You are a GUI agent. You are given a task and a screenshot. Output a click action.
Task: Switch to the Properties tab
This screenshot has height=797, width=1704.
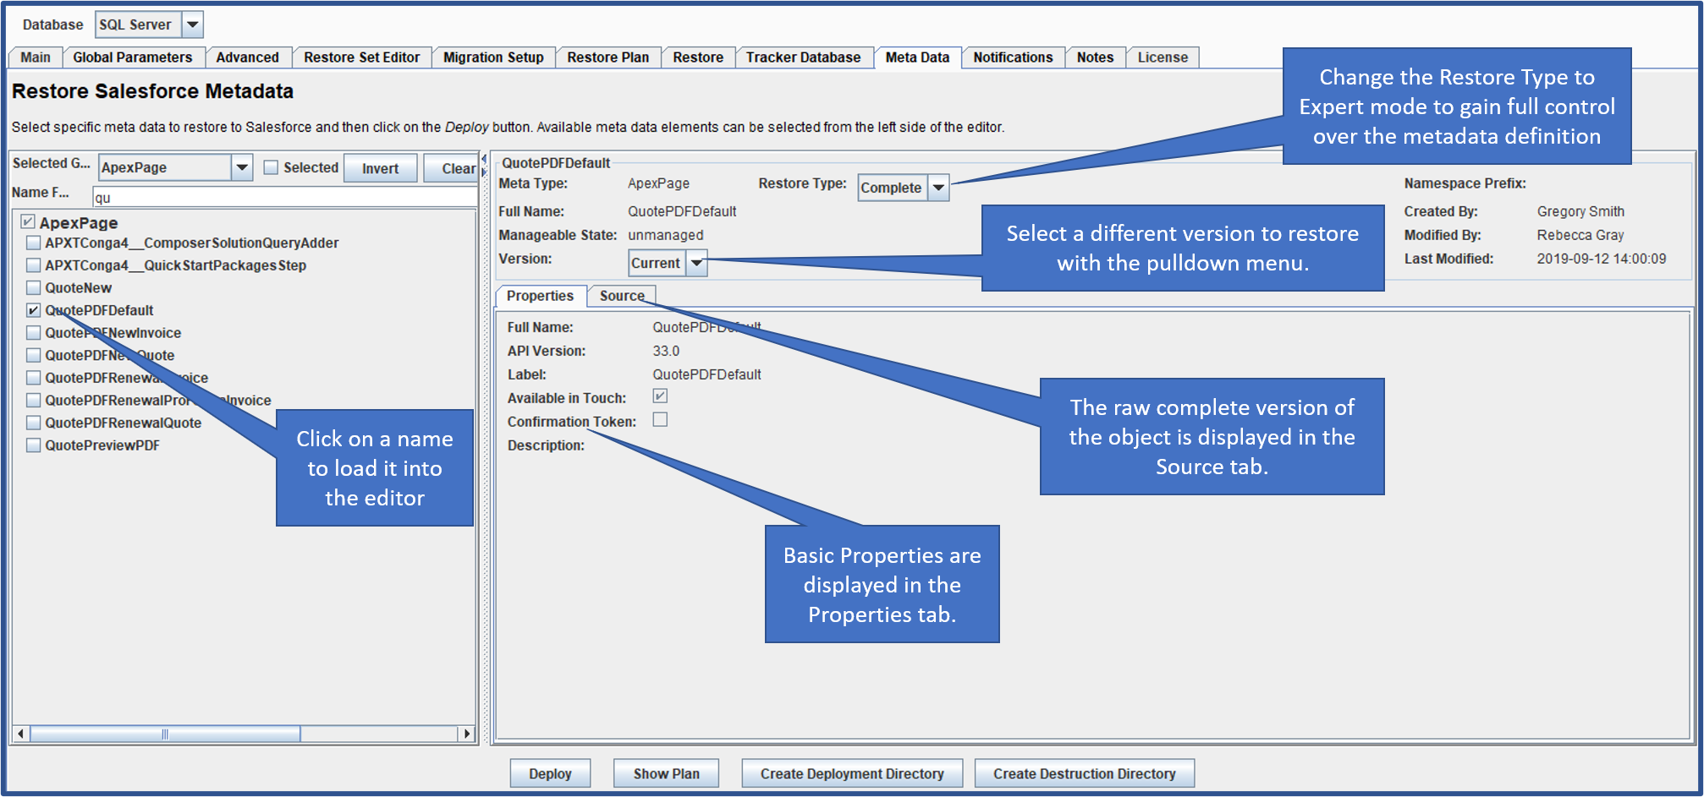[x=540, y=296]
